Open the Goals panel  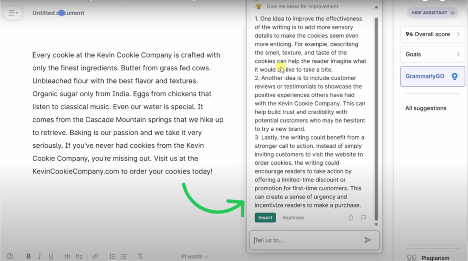(433, 54)
